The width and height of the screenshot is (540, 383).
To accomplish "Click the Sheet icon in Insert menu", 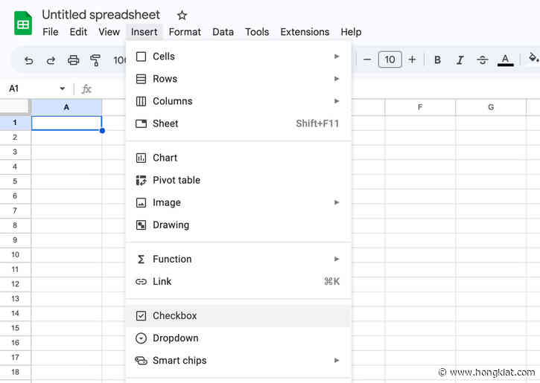I will point(141,123).
